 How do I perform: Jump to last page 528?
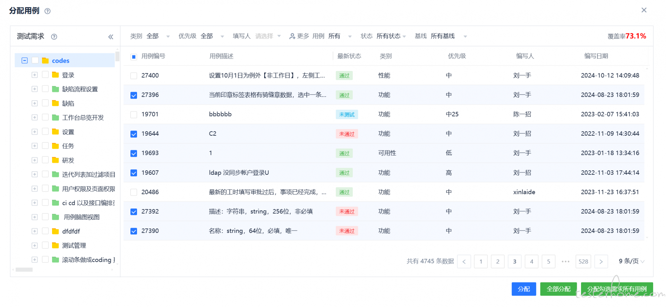pyautogui.click(x=583, y=262)
